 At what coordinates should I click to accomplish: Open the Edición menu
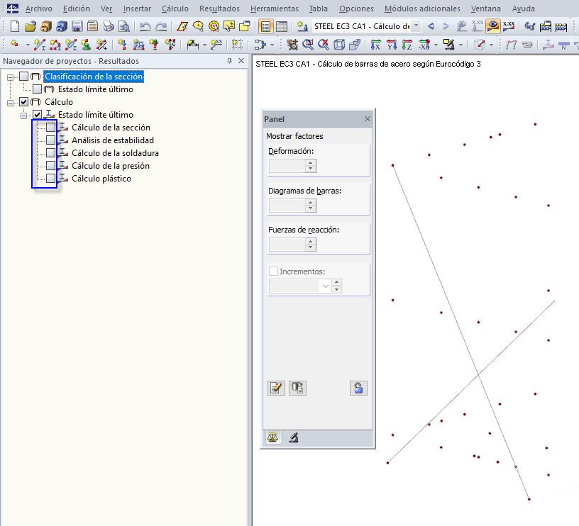pyautogui.click(x=77, y=9)
